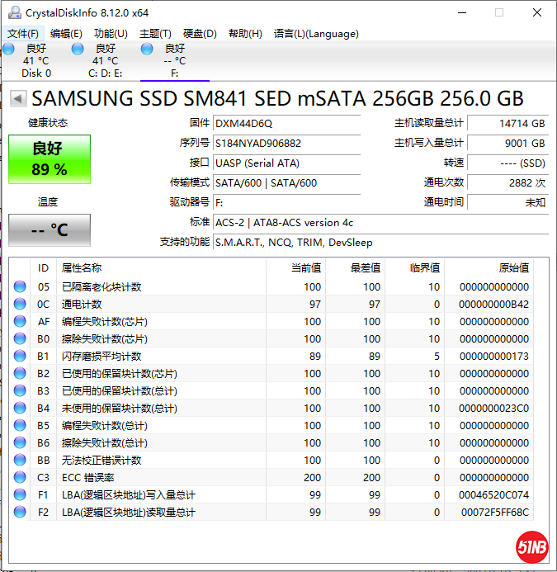Click status orb for B1 wear leveling row
Viewport: 557px width, 572px height.
(21, 356)
